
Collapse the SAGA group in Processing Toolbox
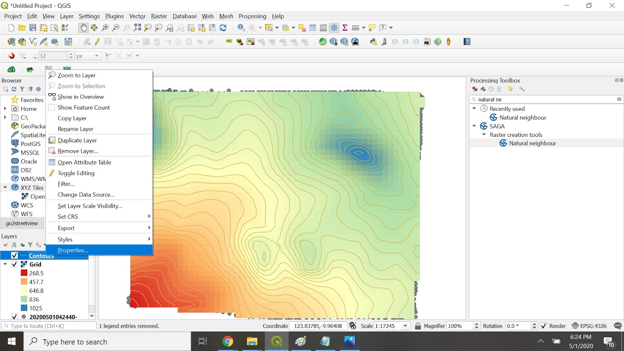point(474,126)
